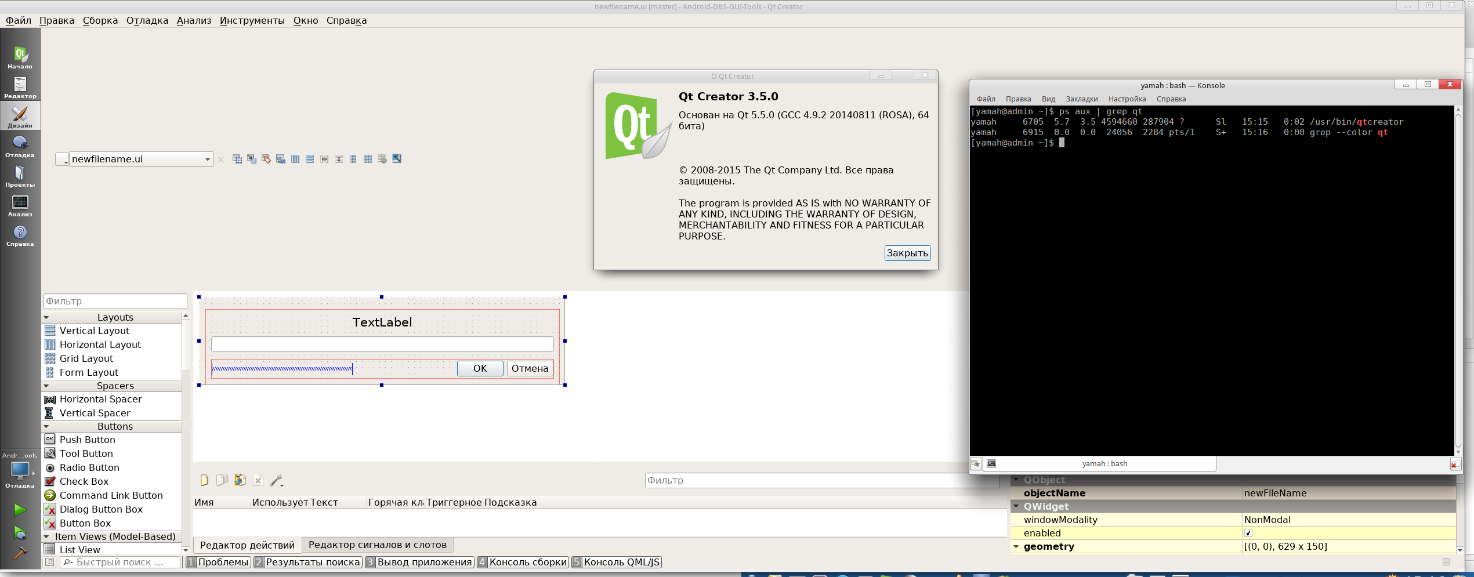Apply horizontal layout from the toolbar
The width and height of the screenshot is (1474, 577).
click(x=295, y=159)
